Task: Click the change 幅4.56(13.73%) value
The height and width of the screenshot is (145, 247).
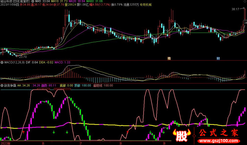Action: 100,5
